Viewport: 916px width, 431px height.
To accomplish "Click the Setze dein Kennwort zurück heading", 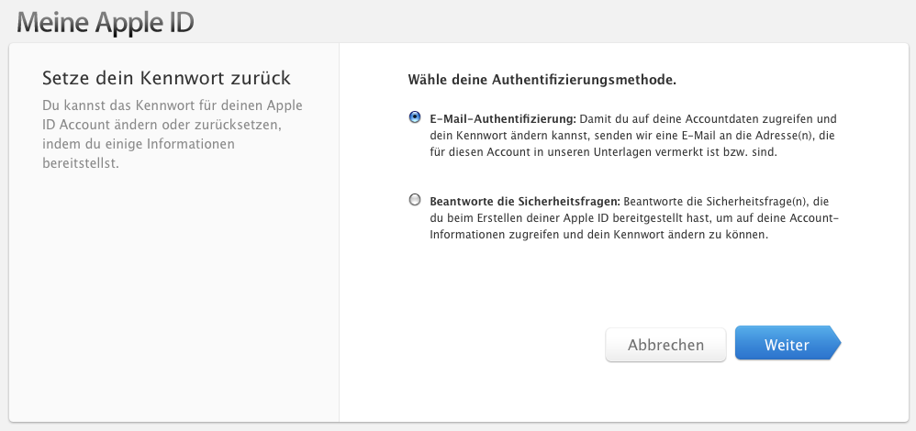I will (166, 78).
